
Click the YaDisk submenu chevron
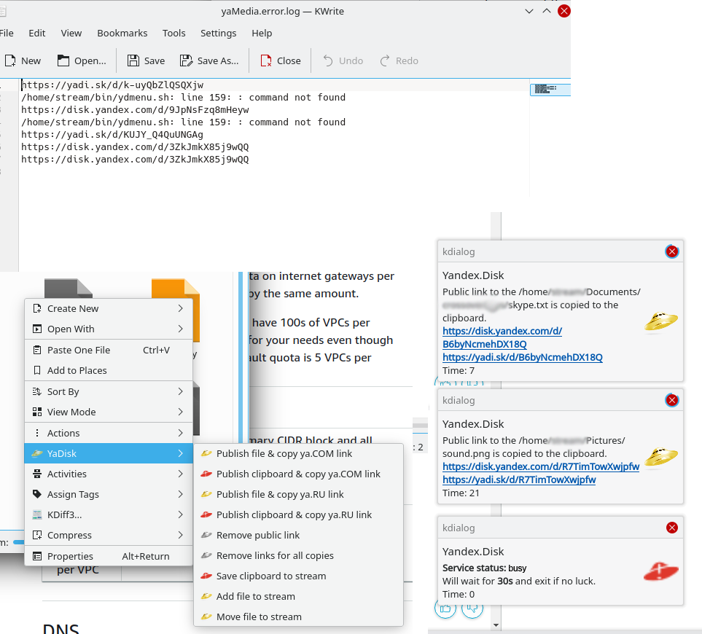(x=181, y=453)
